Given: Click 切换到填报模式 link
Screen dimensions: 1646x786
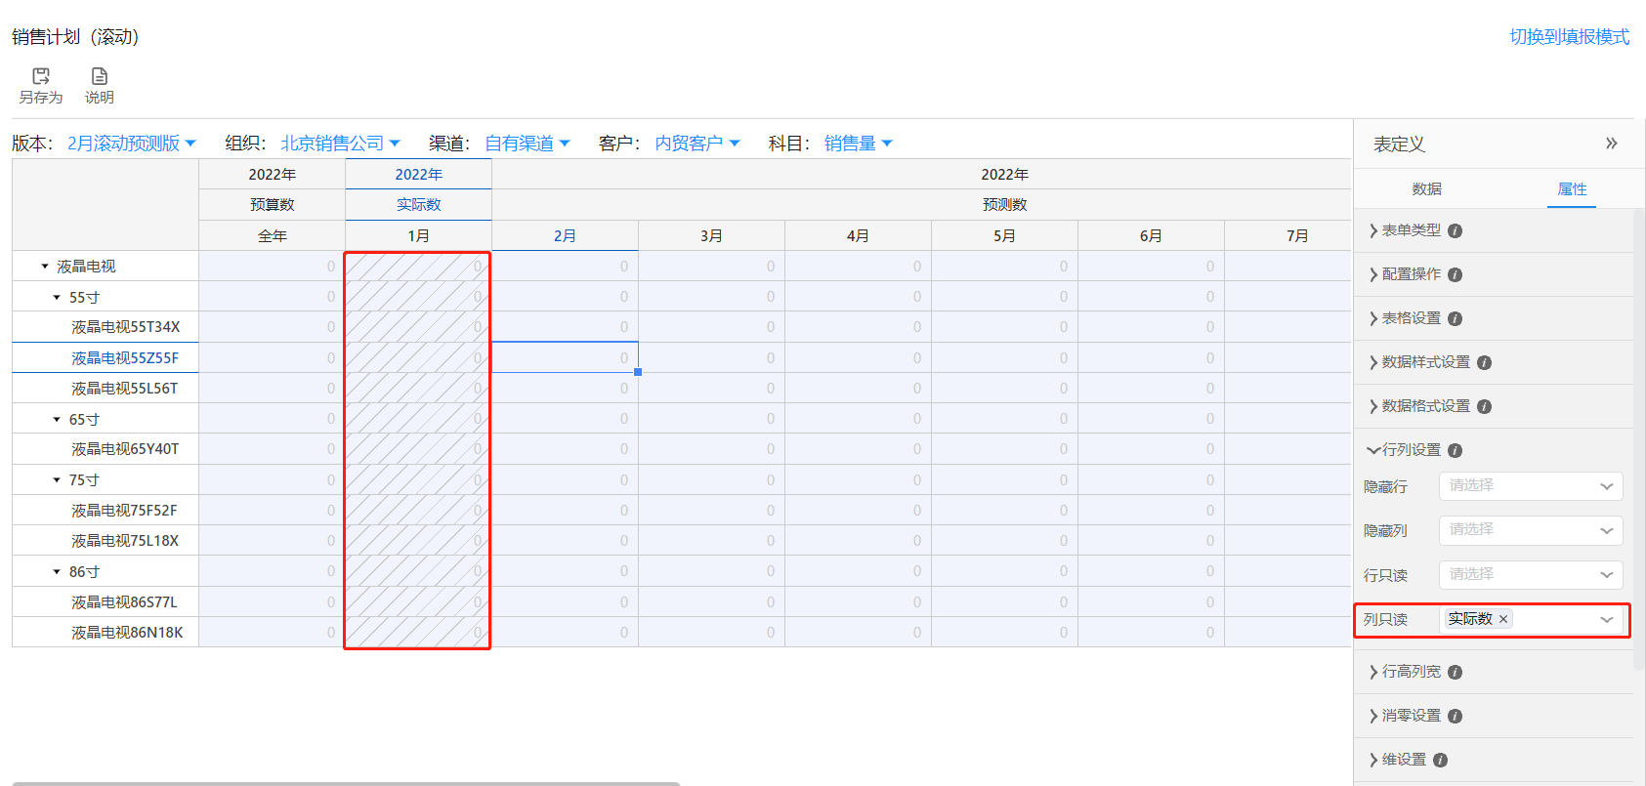Looking at the screenshot, I should tap(1569, 37).
